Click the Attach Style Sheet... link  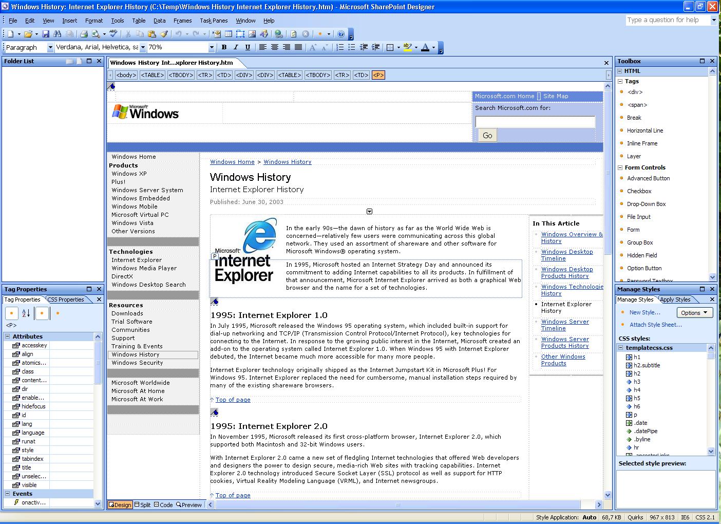(656, 325)
